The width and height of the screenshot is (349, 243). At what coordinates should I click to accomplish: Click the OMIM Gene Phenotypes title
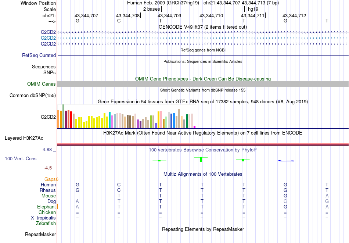[x=203, y=79]
